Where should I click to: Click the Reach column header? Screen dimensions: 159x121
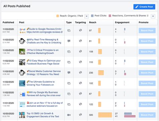[93, 22]
